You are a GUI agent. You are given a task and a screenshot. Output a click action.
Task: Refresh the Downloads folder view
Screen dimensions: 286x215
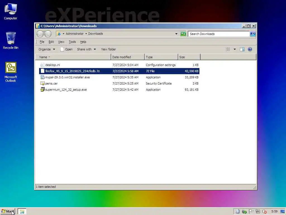pos(183,34)
